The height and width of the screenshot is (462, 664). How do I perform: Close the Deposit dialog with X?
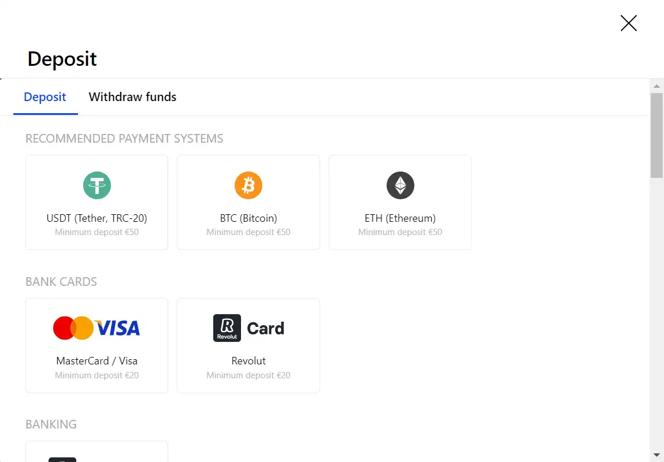point(628,23)
